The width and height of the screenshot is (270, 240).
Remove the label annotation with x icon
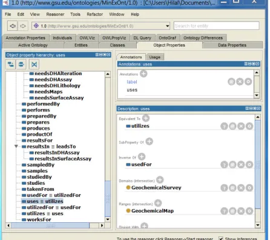coord(240,82)
